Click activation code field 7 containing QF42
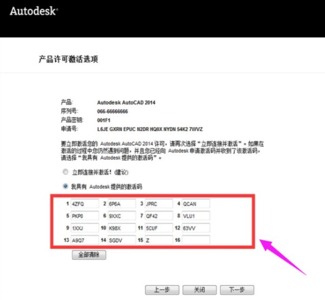 point(159,216)
